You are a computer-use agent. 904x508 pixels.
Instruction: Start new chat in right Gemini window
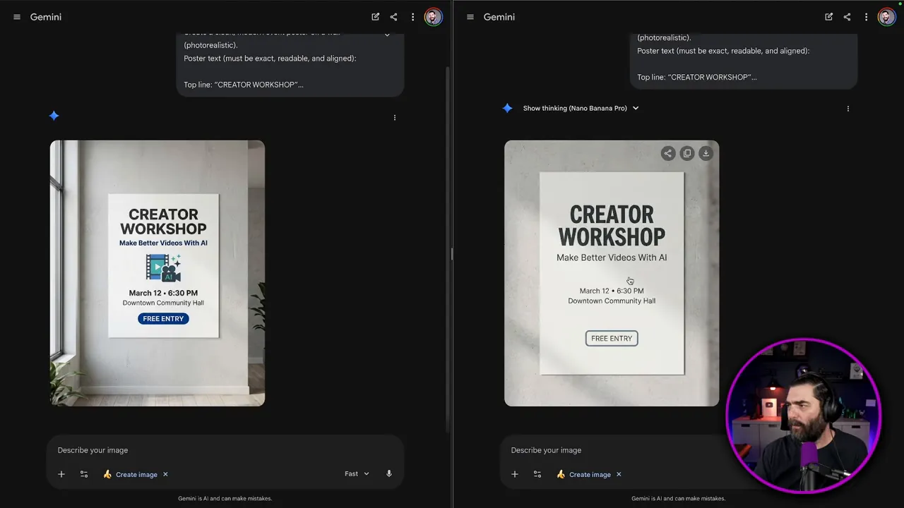coord(828,17)
